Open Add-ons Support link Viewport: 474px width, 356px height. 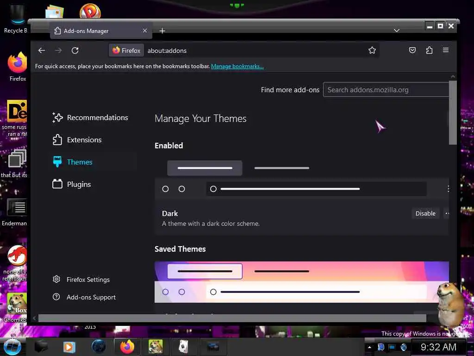[84, 297]
